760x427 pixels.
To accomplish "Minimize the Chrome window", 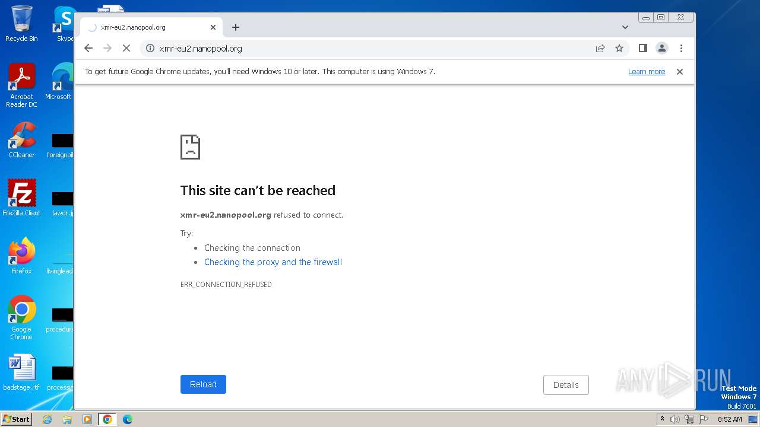I will [646, 17].
